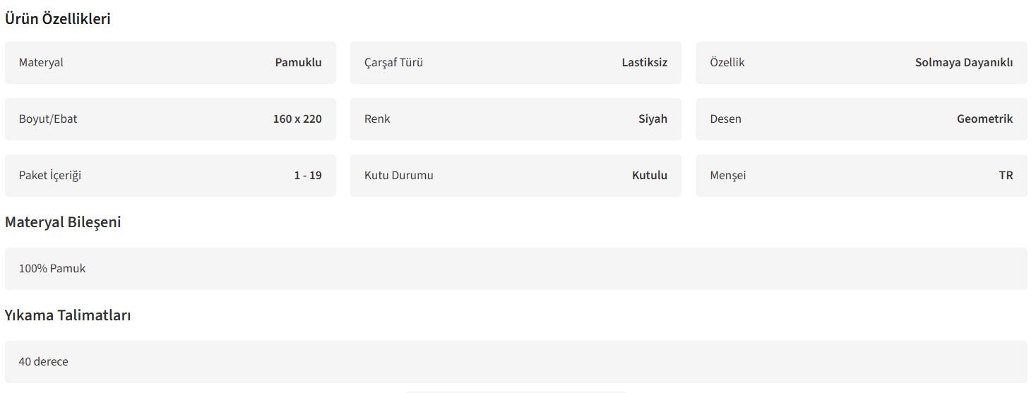Click the Çarşaf Türü label
Viewport: 1036px width, 393px height.
click(393, 62)
